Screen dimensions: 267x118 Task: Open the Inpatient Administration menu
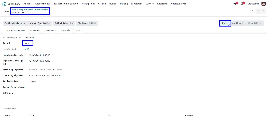[x=65, y=4]
